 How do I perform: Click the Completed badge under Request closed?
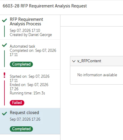pyautogui.click(x=21, y=129)
